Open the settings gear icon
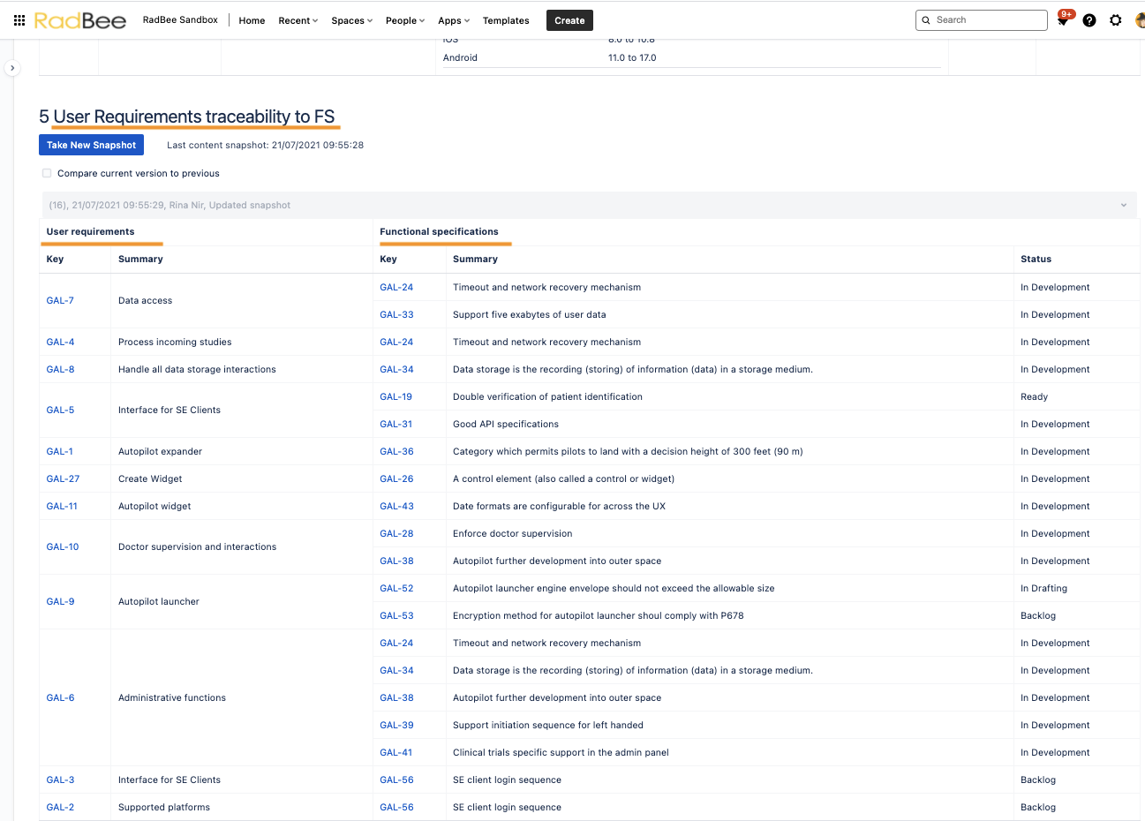Image resolution: width=1145 pixels, height=821 pixels. [x=1116, y=20]
